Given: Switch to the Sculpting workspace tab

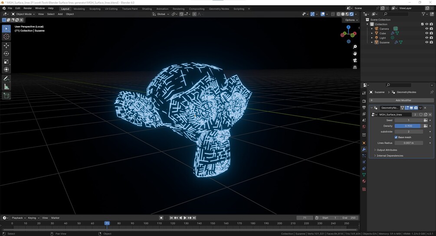Looking at the screenshot, I should (x=95, y=9).
